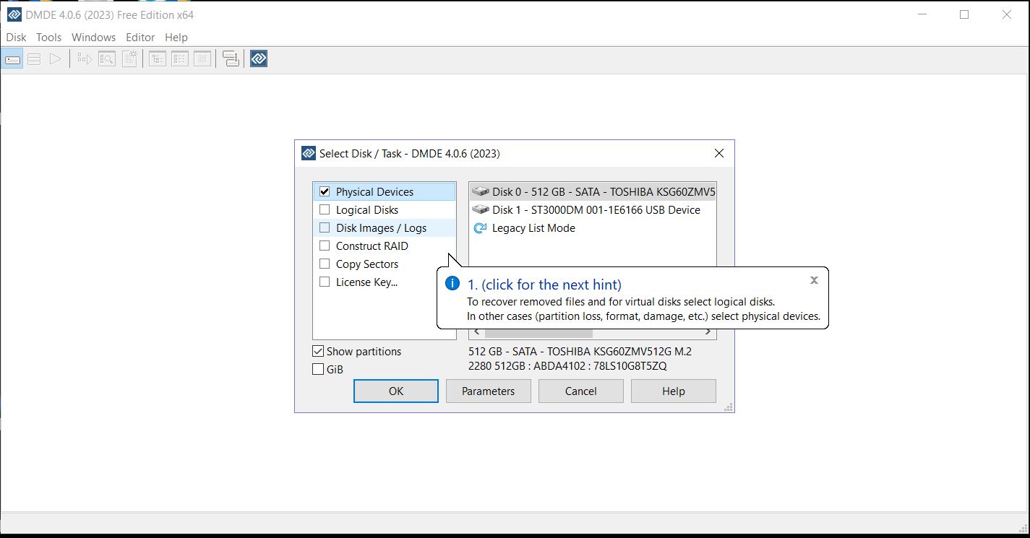Image resolution: width=1030 pixels, height=538 pixels.
Task: Click the hint title for the next hint
Action: pyautogui.click(x=544, y=285)
